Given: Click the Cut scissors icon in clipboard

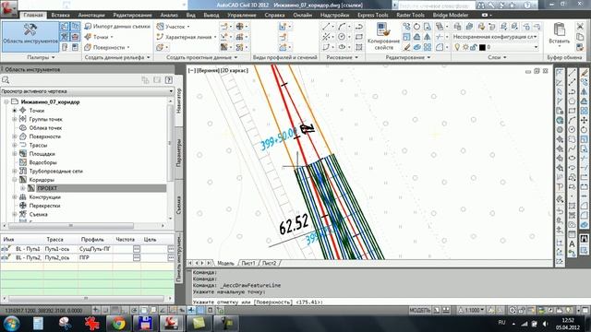Looking at the screenshot, I should click(x=580, y=26).
